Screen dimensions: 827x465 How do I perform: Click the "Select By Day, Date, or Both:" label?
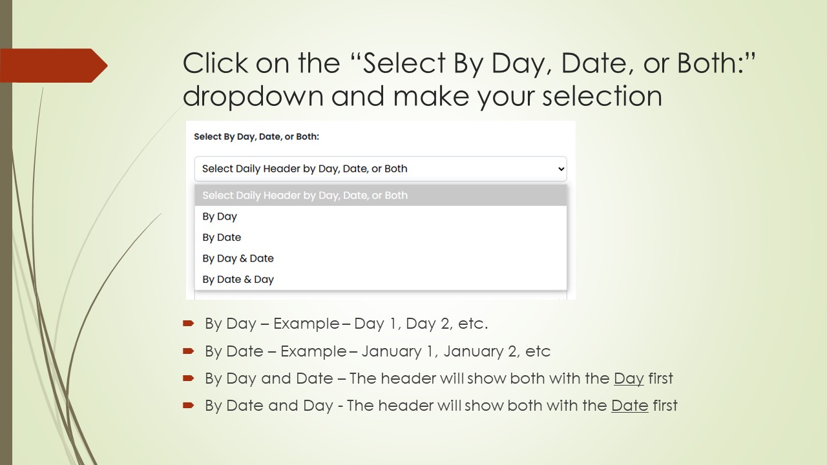pos(256,137)
